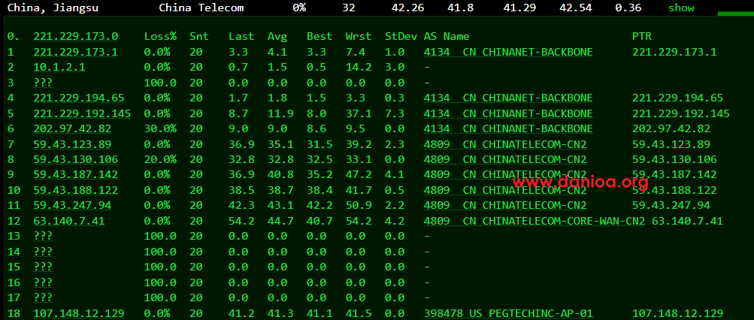The image size is (754, 320).
Task: Select PTR value 202.97.42.82
Action: click(x=671, y=128)
